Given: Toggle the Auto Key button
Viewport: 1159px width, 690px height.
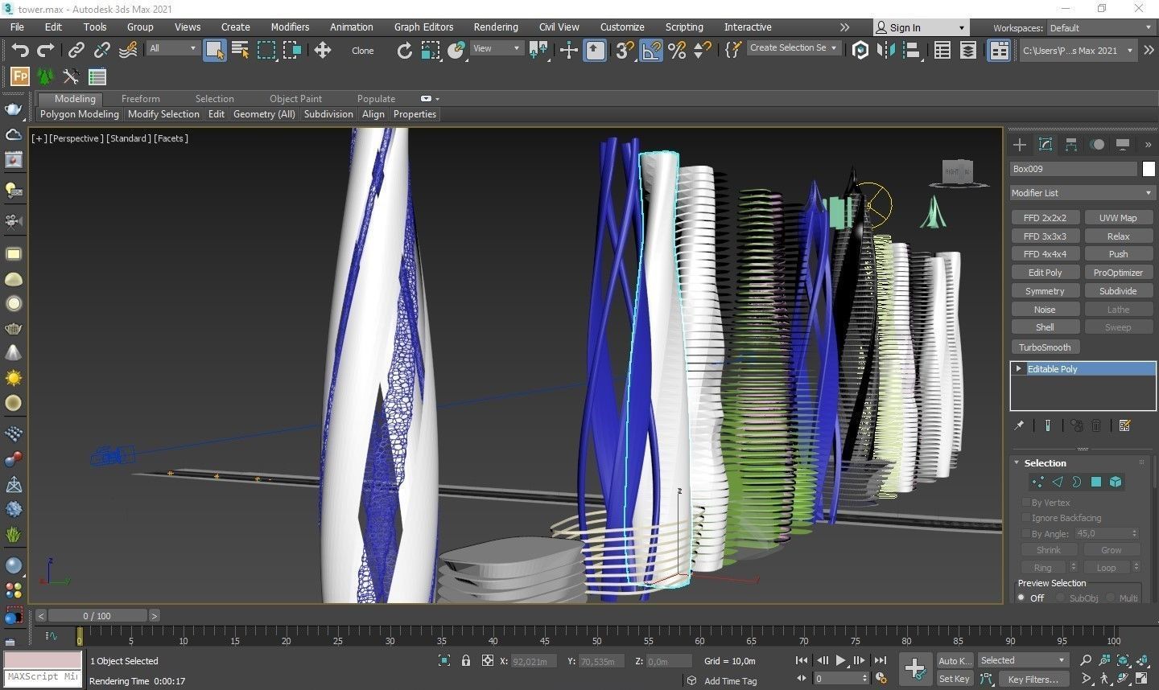Looking at the screenshot, I should (954, 660).
